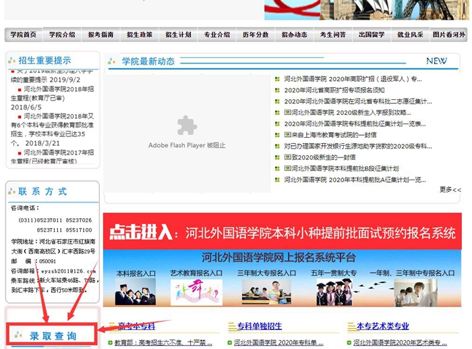The image size is (472, 349).
Task: Open the 就业风采 menu item
Action: coord(410,34)
